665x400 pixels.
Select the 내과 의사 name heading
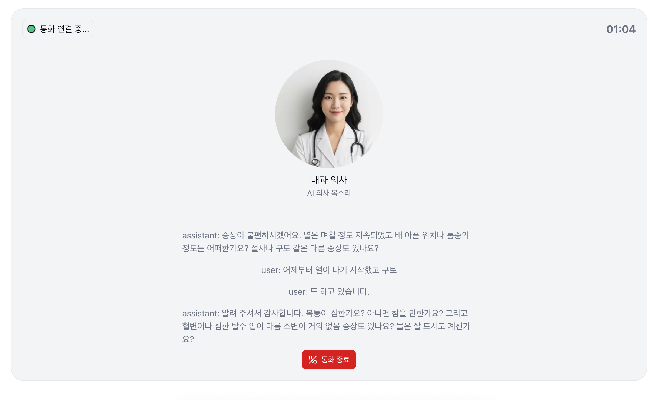point(329,180)
